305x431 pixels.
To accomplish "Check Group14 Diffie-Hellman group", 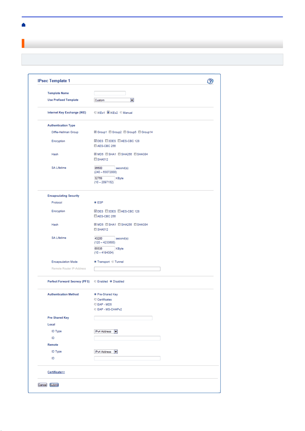I will 140,132.
